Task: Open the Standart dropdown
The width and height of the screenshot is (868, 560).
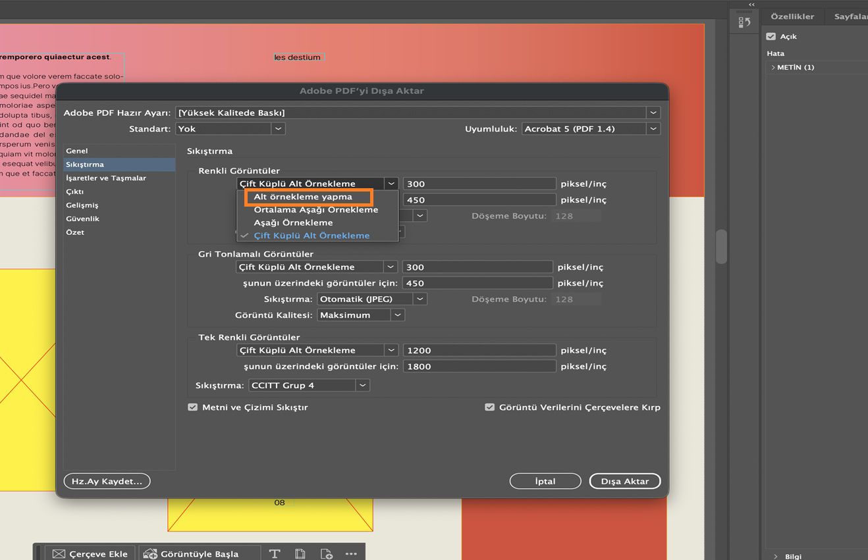Action: [231, 129]
